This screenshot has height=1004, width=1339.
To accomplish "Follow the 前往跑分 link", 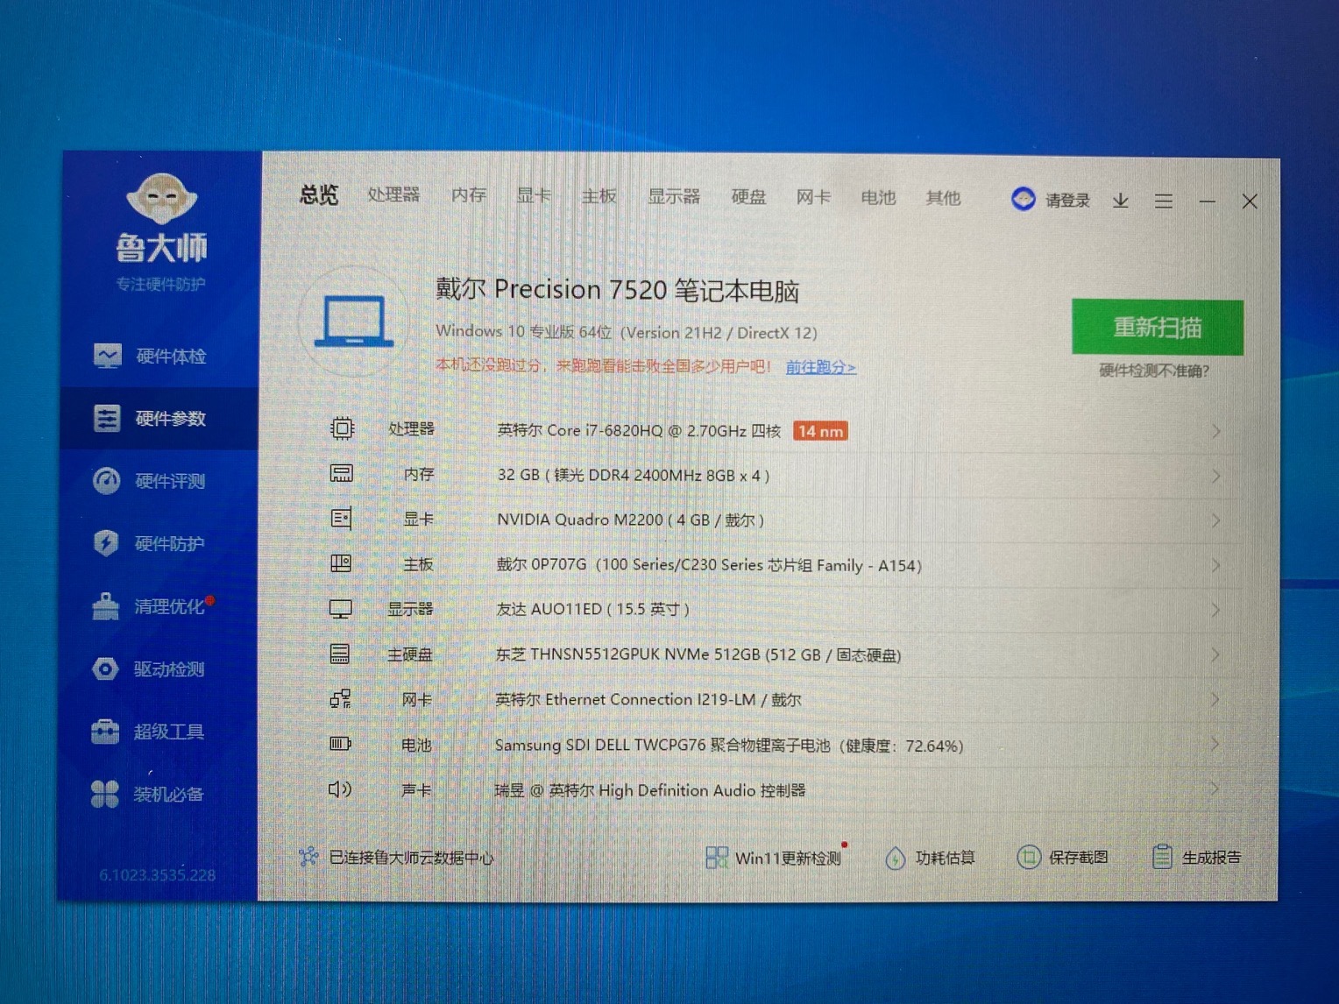I will tap(820, 367).
